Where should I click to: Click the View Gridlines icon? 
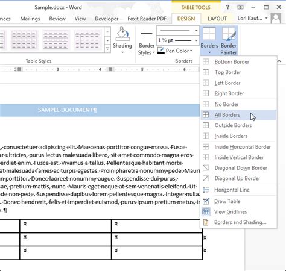point(206,211)
